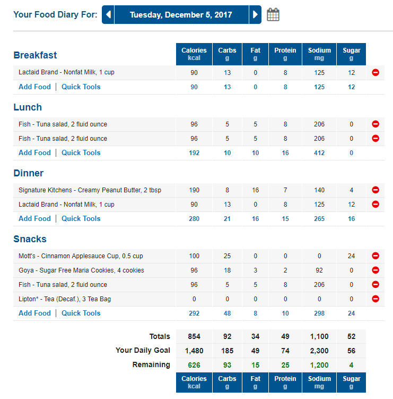This screenshot has width=393, height=399.
Task: Remove Lactaid Nonfat Milk from Dinner
Action: [375, 204]
